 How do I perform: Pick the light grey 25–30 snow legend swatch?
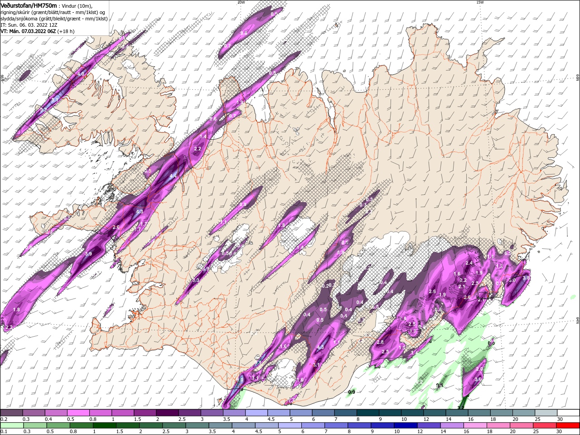pyautogui.click(x=546, y=413)
